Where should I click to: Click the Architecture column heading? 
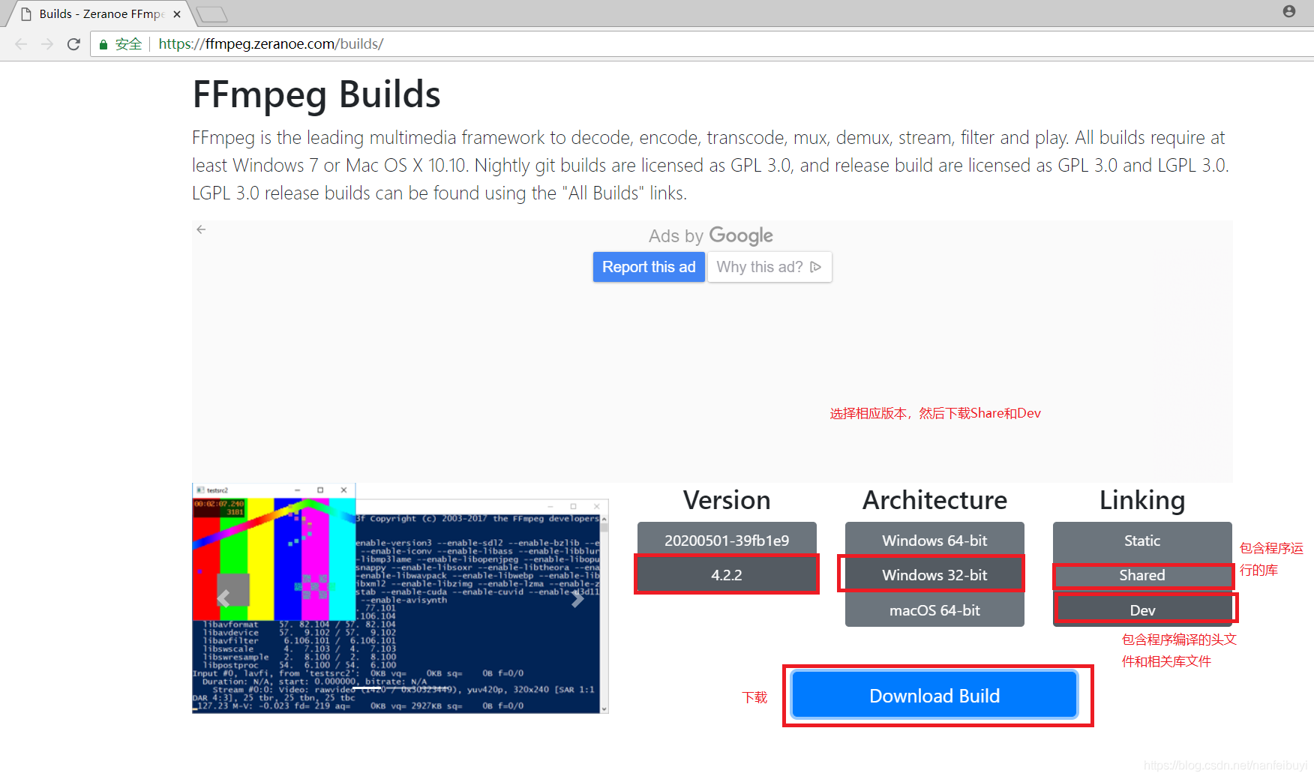coord(934,500)
